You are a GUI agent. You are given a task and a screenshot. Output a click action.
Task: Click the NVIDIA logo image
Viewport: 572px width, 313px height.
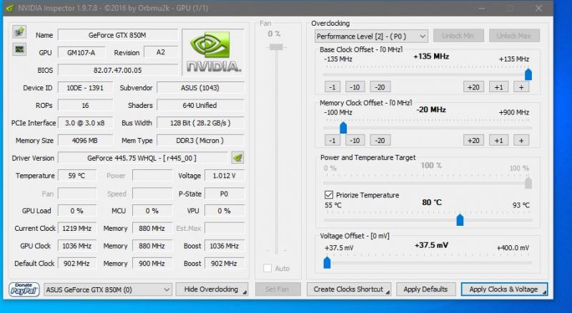click(x=213, y=51)
